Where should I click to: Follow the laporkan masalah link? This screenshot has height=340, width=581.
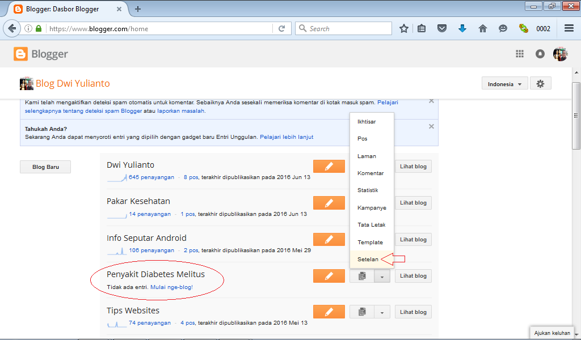[x=180, y=111]
